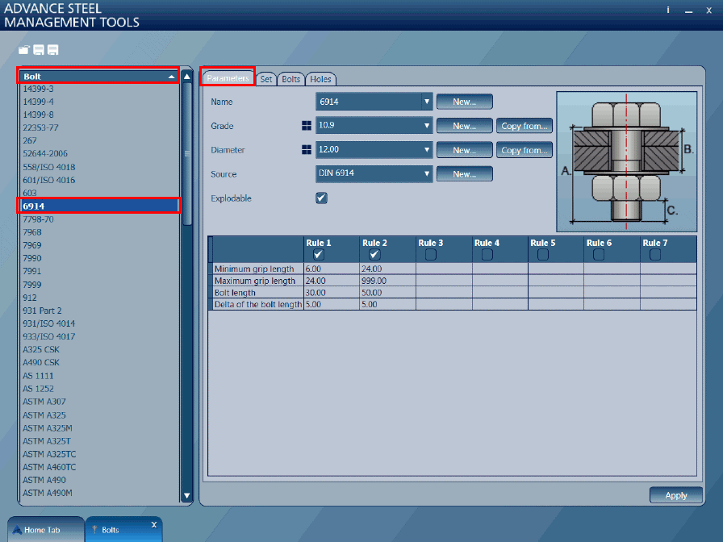Click empty Rule 3 Minimum grip length cell
Screen dimensions: 723x542
click(444, 269)
